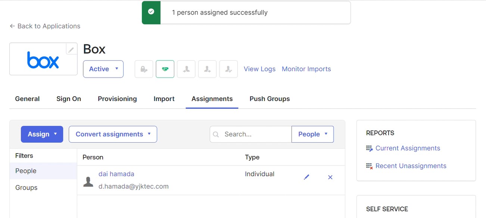Click the View Logs link
The width and height of the screenshot is (486, 218).
[x=259, y=69]
